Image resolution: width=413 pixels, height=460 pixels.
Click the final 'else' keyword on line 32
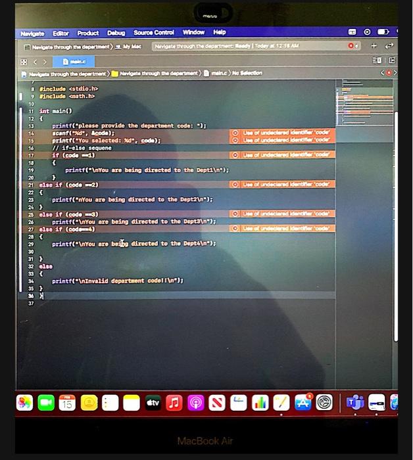pyautogui.click(x=46, y=266)
